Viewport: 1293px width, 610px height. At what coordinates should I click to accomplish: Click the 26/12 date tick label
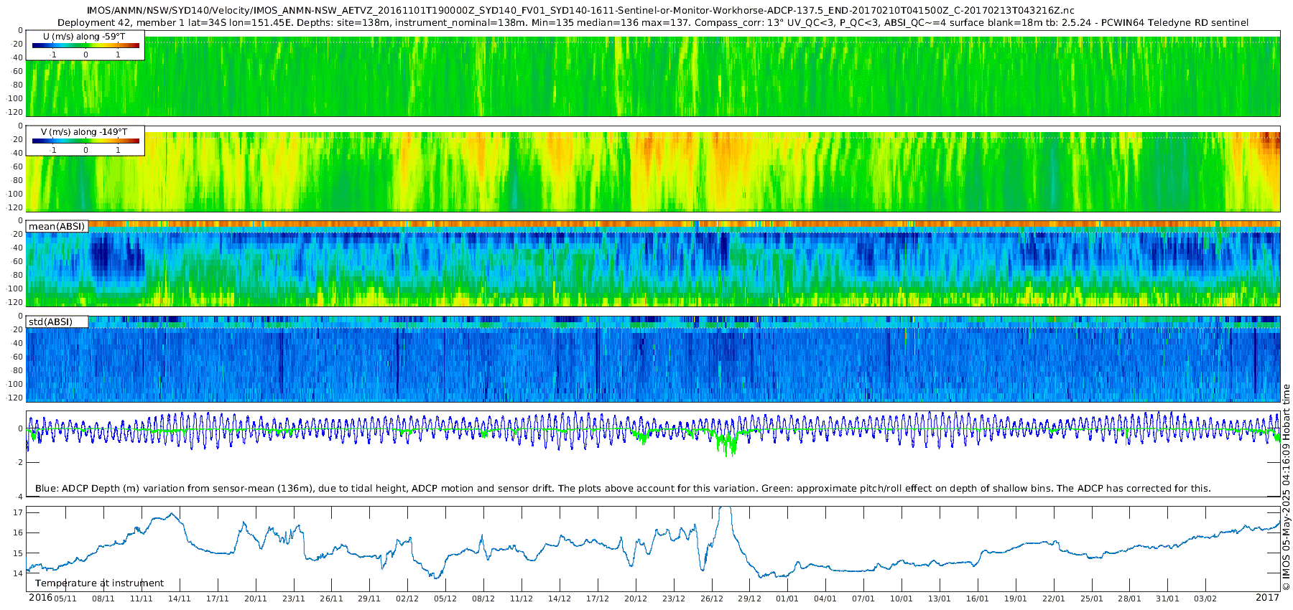click(711, 599)
